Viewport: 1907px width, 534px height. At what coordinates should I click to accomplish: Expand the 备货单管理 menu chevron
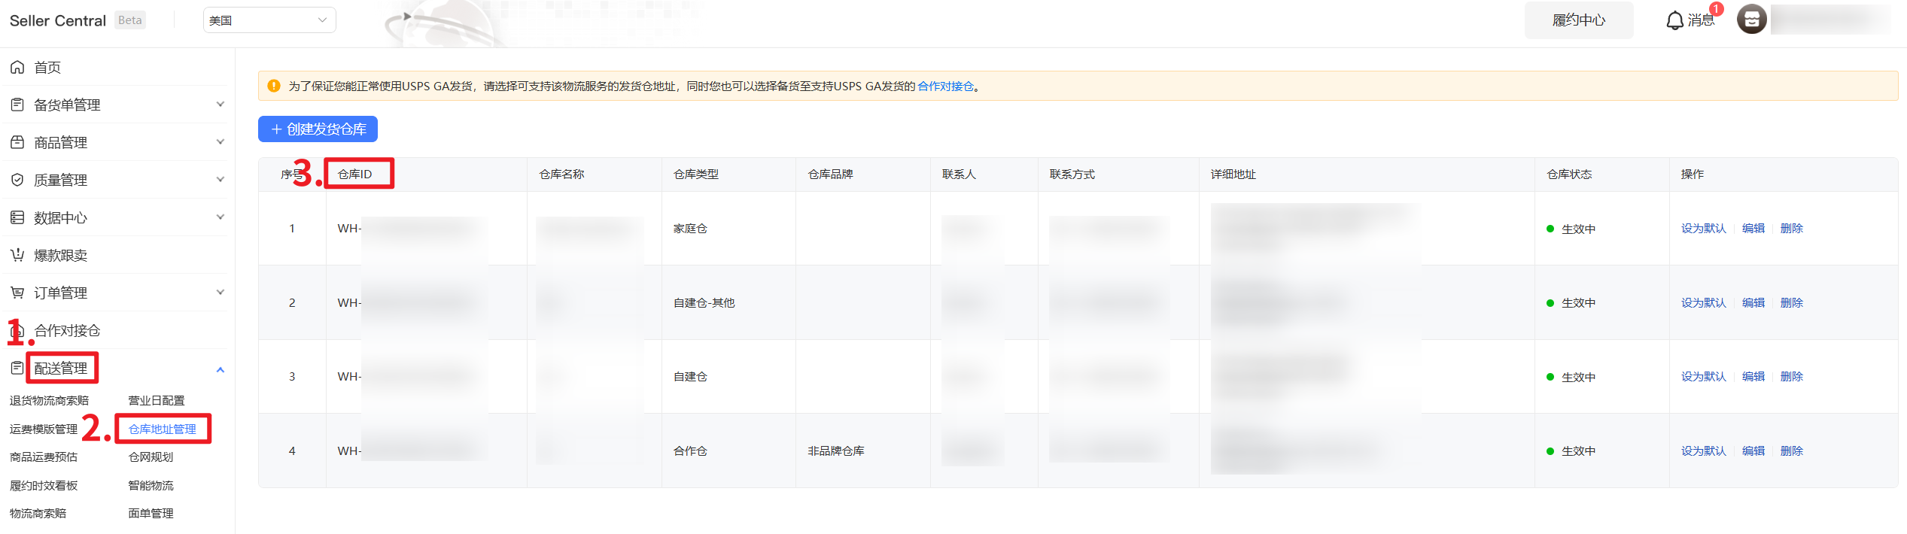click(221, 105)
